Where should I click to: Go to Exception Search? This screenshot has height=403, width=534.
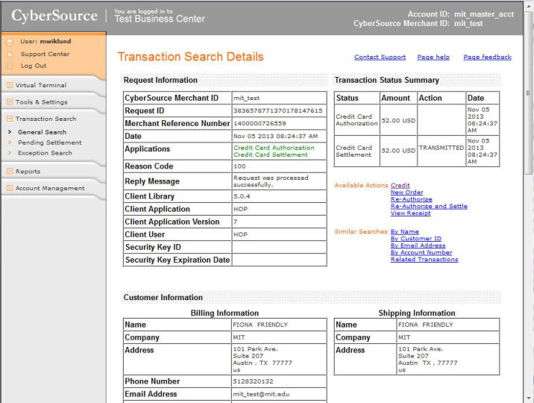coord(45,153)
